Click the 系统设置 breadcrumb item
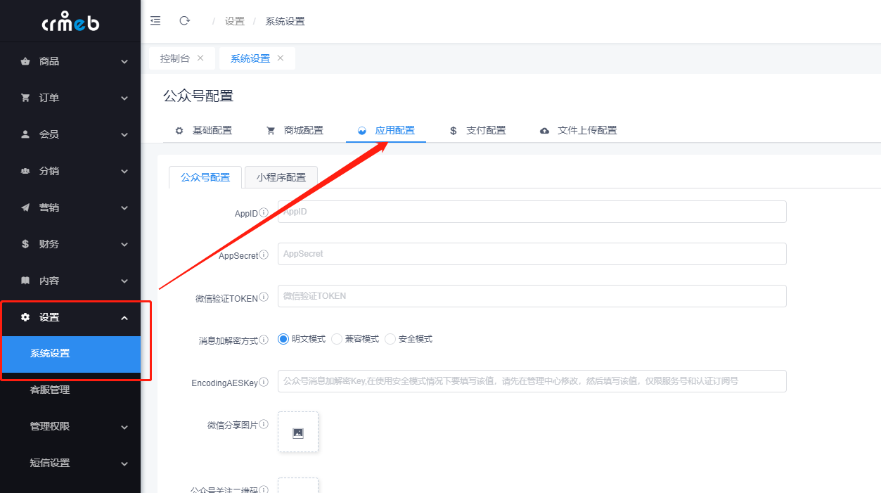 coord(285,21)
